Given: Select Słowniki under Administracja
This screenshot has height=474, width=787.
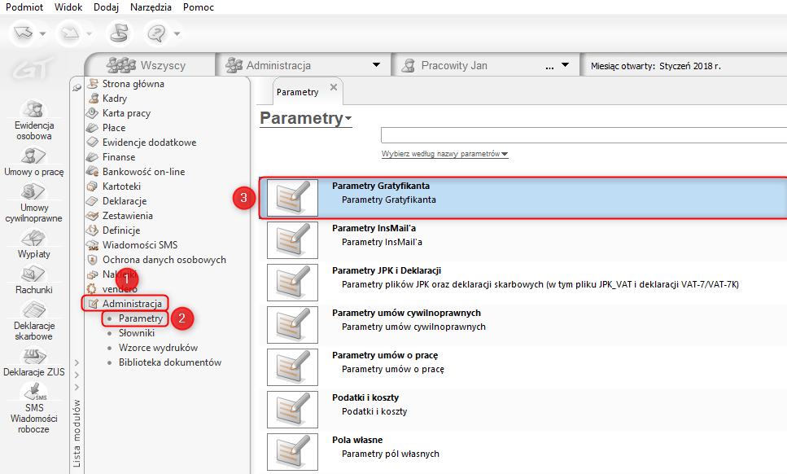Looking at the screenshot, I should [x=137, y=333].
